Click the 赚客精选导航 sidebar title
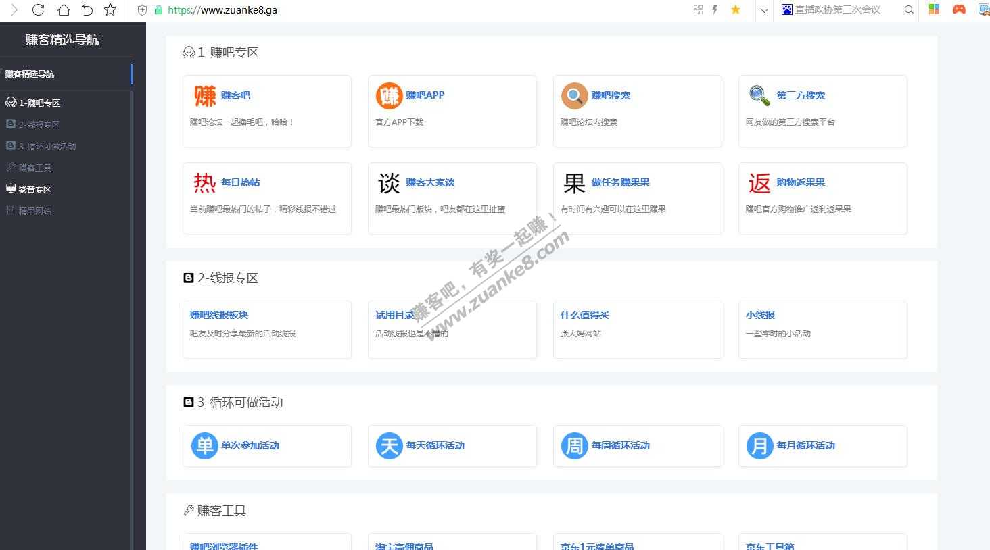 click(62, 40)
